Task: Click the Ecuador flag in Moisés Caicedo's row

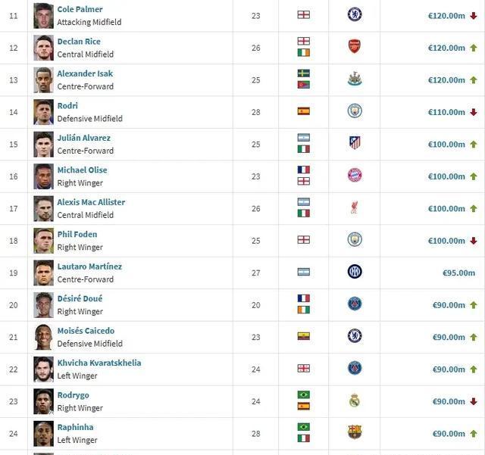Action: coord(304,336)
